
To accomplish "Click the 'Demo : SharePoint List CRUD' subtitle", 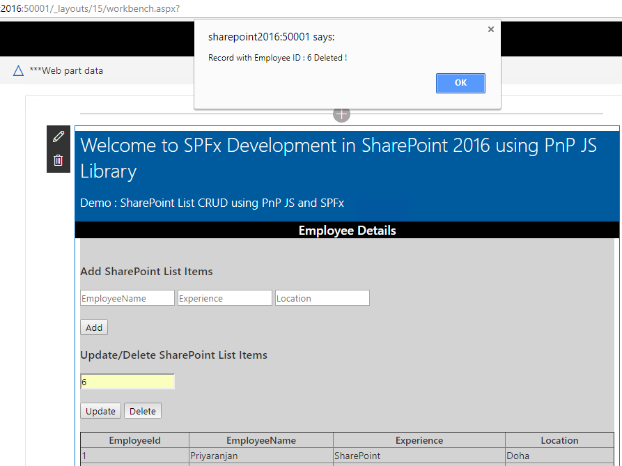I will click(212, 203).
